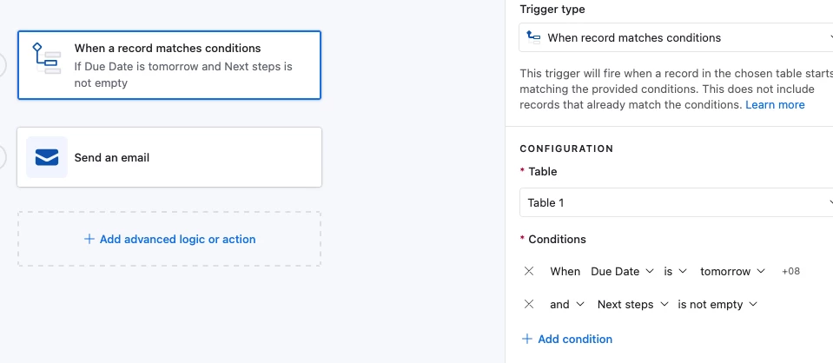Image resolution: width=833 pixels, height=363 pixels.
Task: Click the record-matches-conditions trigger icon in card
Action: [47, 58]
